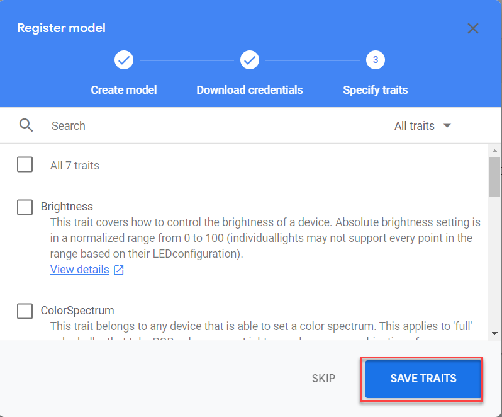Open the All traits filter dropdown
The width and height of the screenshot is (502, 417).
[x=423, y=125]
